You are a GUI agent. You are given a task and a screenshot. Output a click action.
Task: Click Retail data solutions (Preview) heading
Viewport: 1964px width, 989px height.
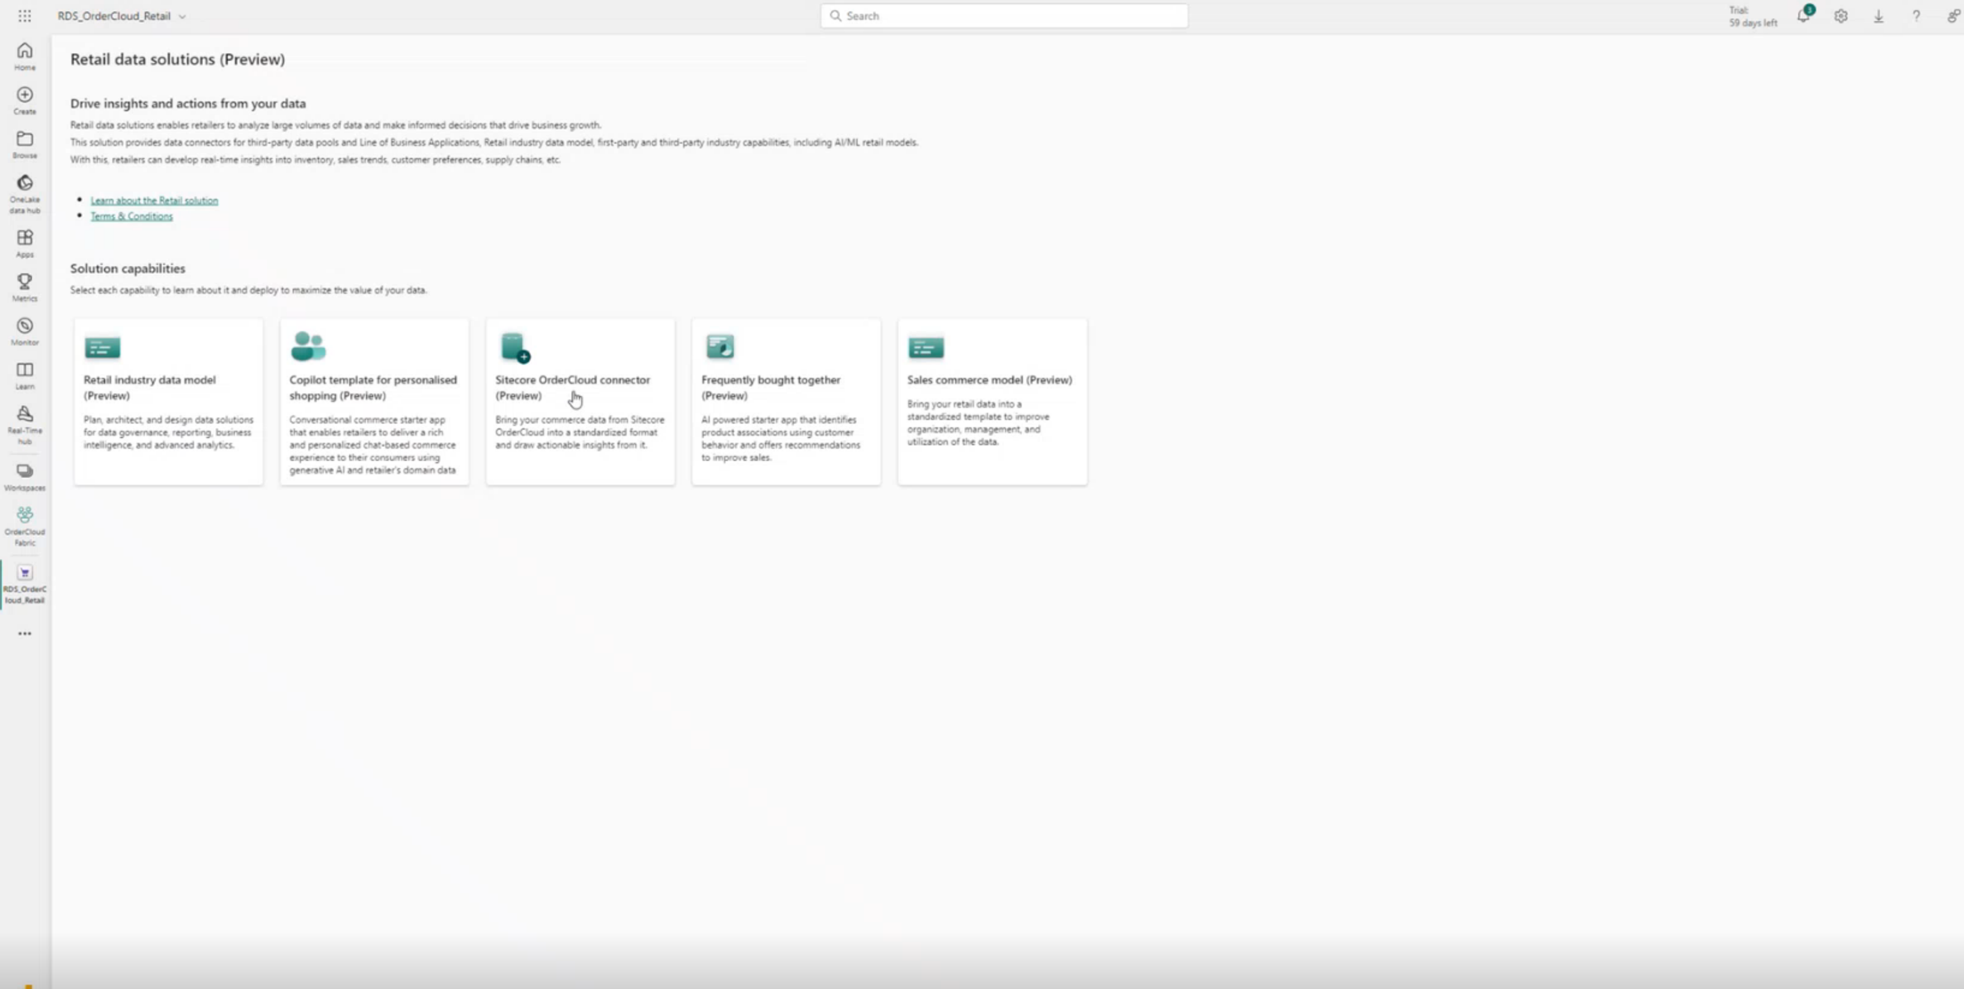coord(178,59)
